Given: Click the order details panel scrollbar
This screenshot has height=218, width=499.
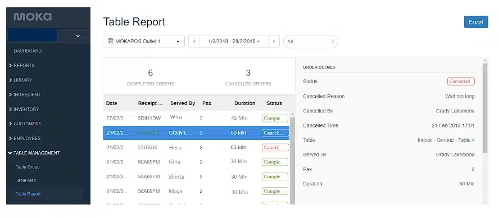Looking at the screenshot, I should click(485, 108).
